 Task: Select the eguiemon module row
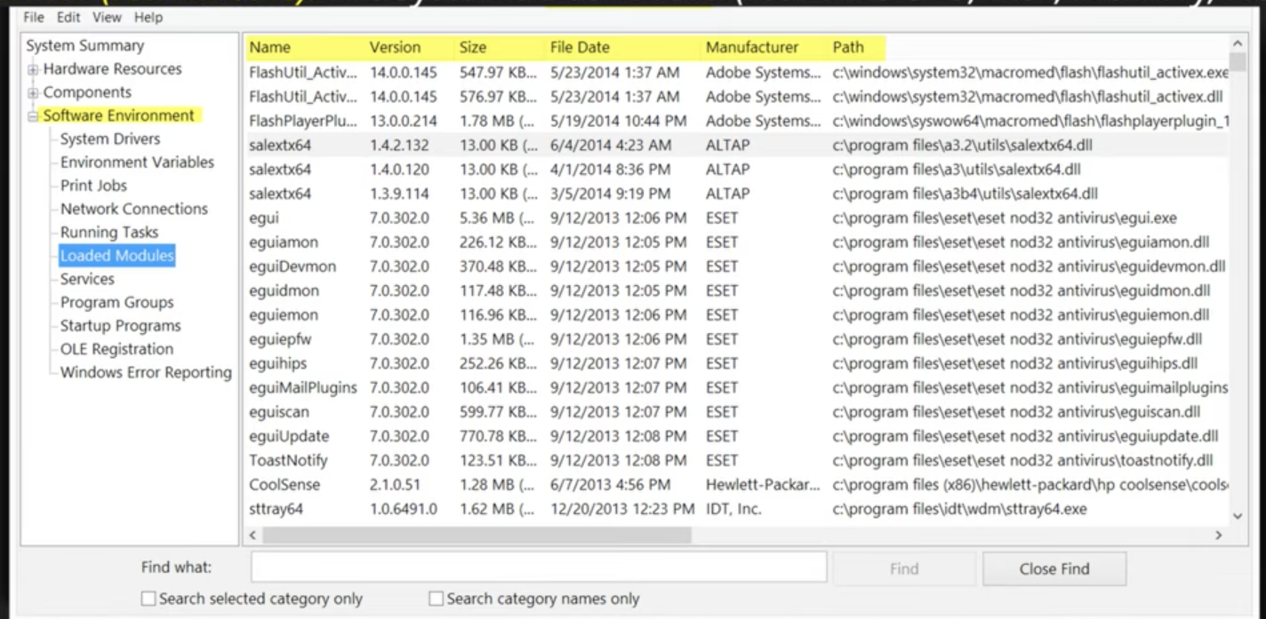(x=737, y=314)
